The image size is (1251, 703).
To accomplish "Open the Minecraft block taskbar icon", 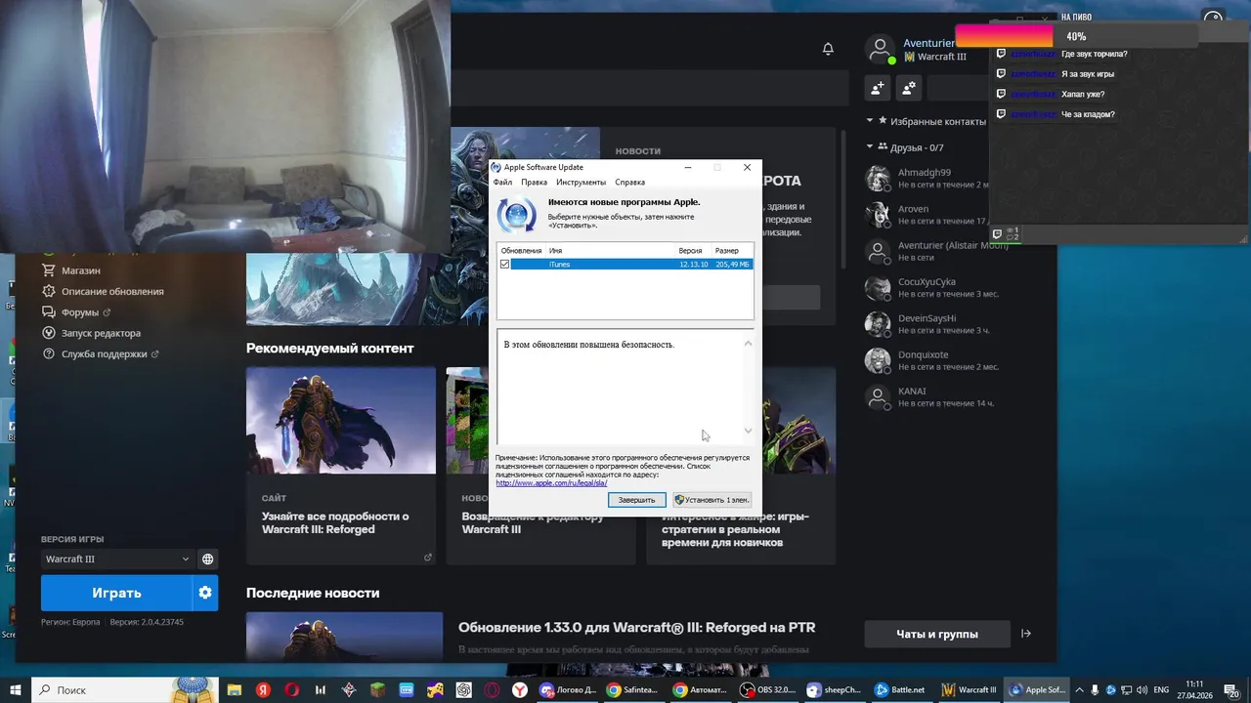I will [x=377, y=689].
